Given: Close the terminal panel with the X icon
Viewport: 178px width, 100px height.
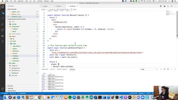Looking at the screenshot, I should pos(175,69).
